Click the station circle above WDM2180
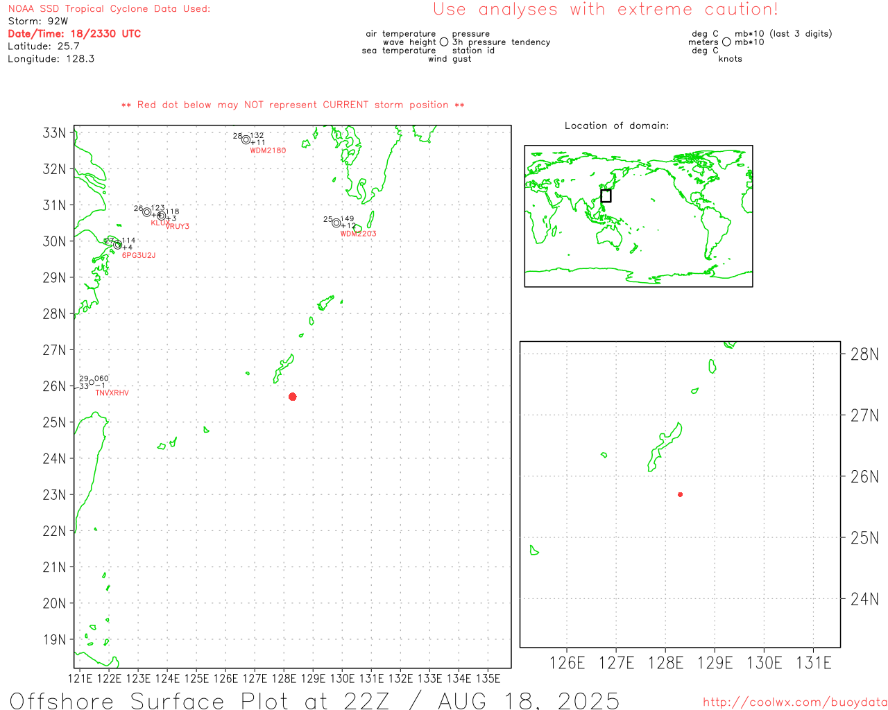 [246, 139]
